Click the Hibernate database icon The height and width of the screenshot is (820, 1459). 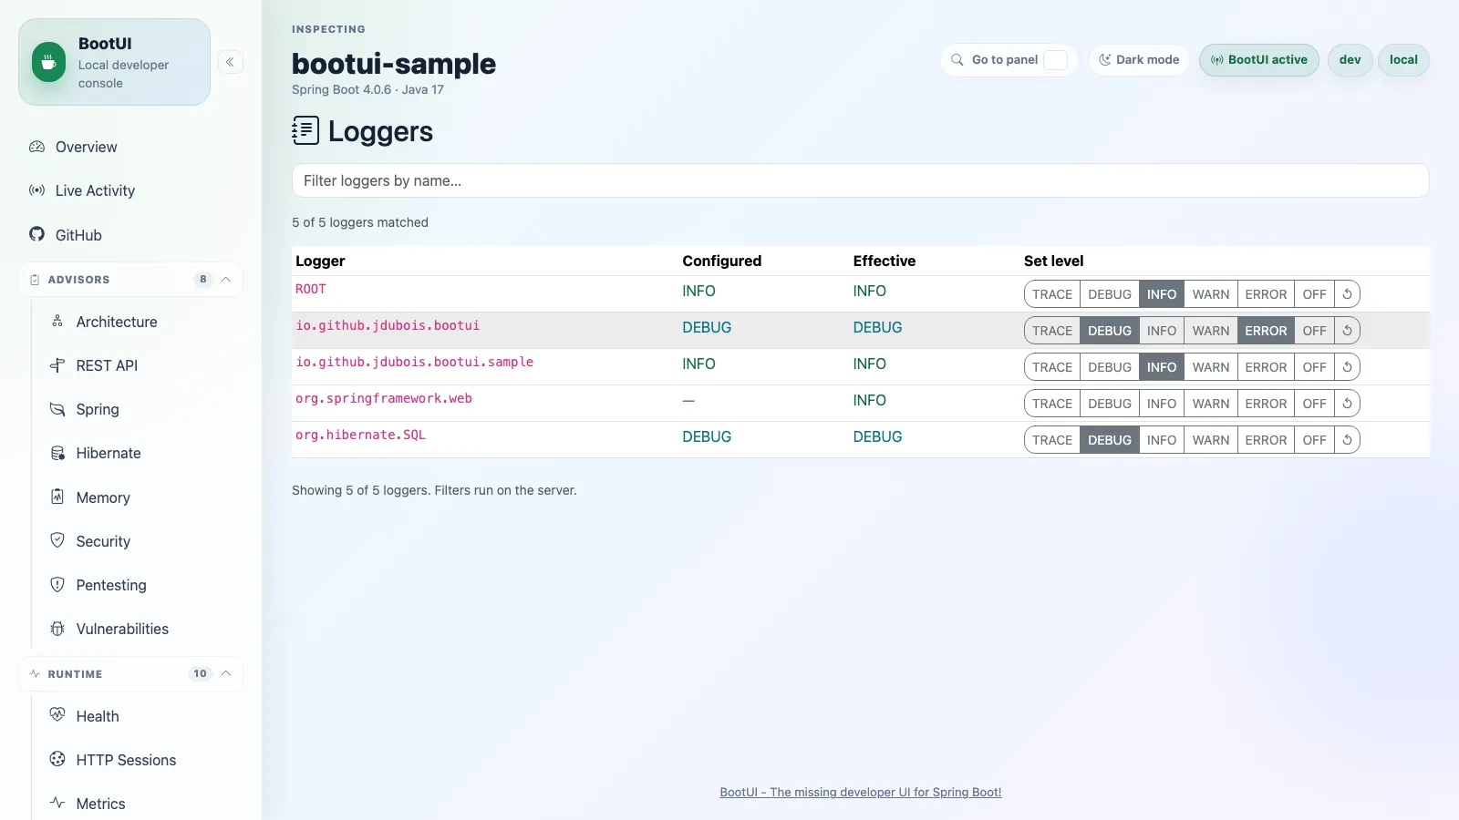coord(57,453)
